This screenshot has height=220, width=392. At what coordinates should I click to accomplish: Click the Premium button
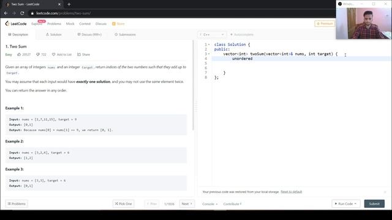(x=325, y=23)
